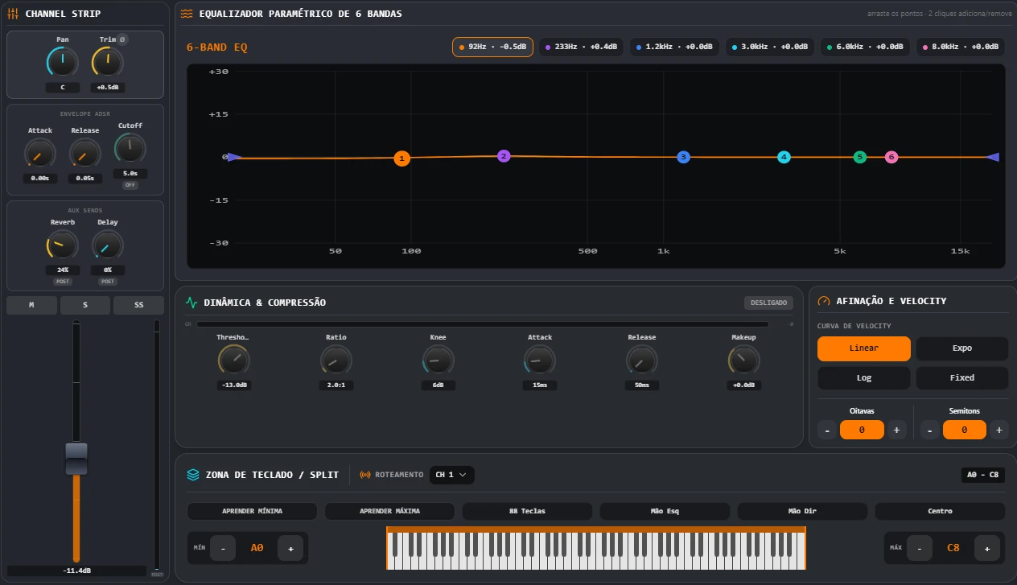The height and width of the screenshot is (585, 1017).
Task: Click the A0 - C8 range badge
Action: (x=983, y=475)
